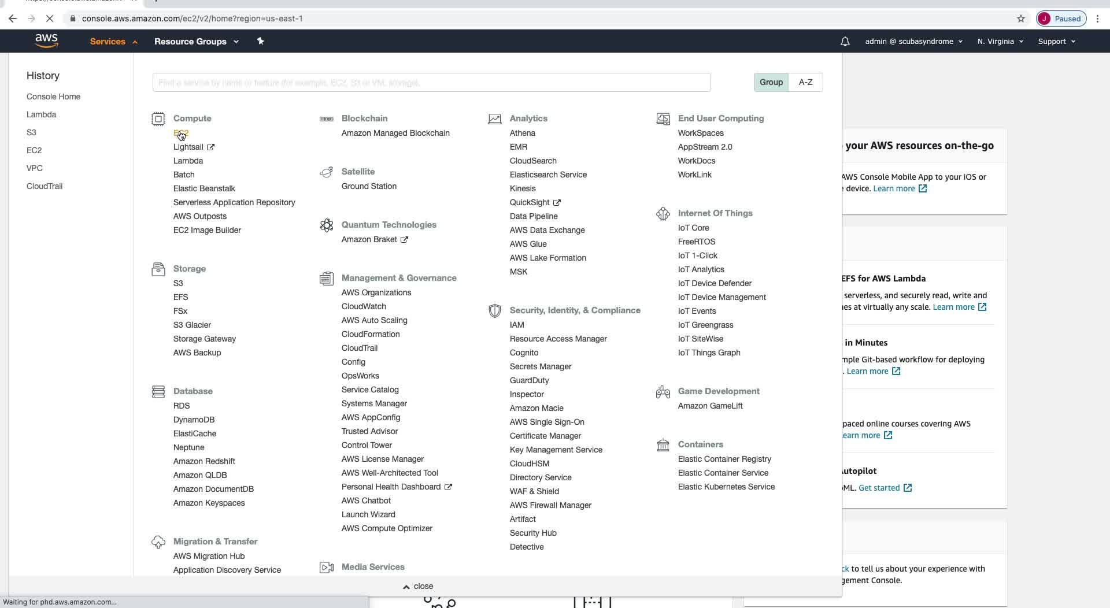Open the admin @ scubasyndrome account menu
1110x608 pixels.
913,42
